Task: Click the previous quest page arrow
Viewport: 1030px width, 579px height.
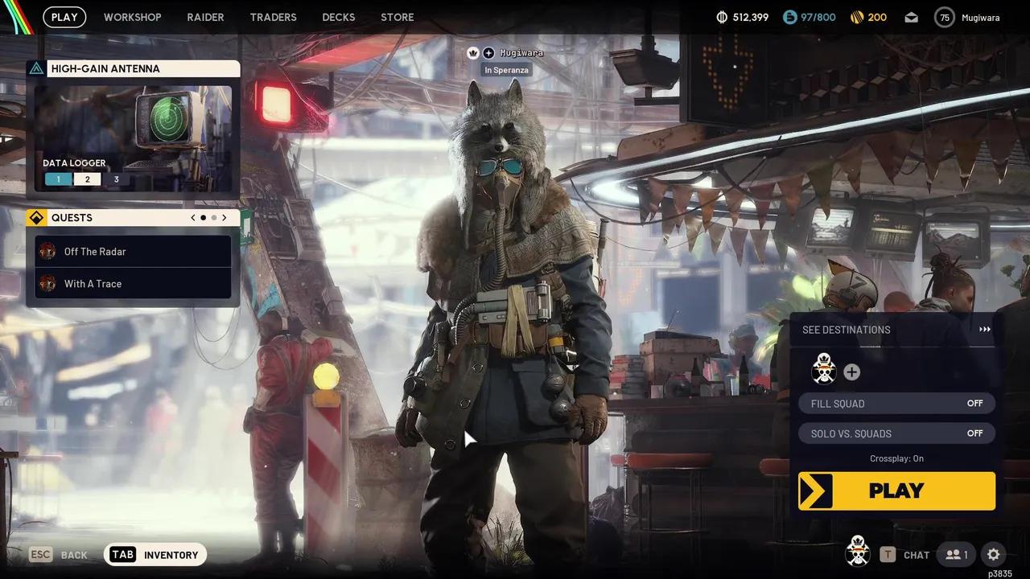Action: coord(192,217)
